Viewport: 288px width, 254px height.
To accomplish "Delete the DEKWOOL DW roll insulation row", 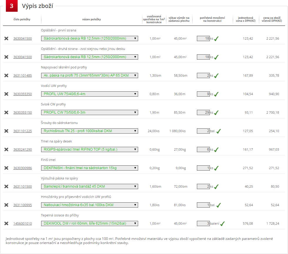I will 6,223.
